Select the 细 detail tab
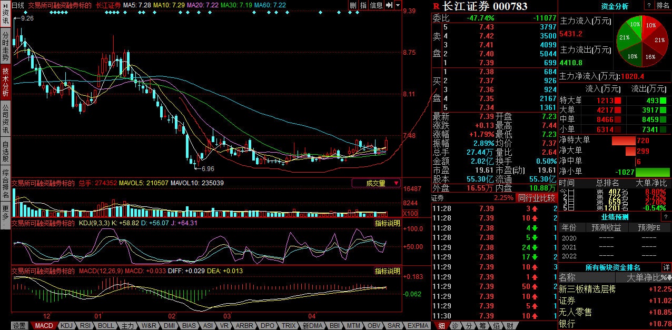The height and width of the screenshot is (330, 672). pos(442,326)
